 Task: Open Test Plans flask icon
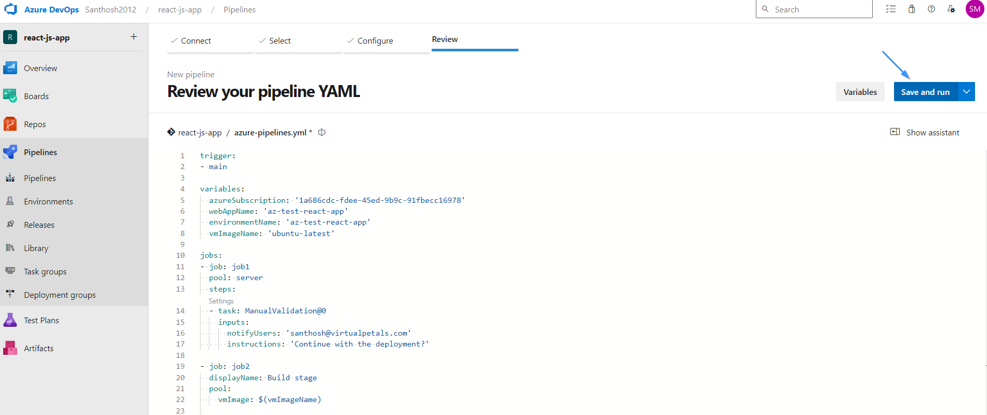pos(10,320)
